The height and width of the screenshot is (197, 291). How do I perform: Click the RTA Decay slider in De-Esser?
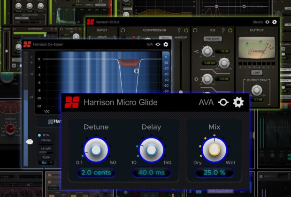click(x=46, y=144)
